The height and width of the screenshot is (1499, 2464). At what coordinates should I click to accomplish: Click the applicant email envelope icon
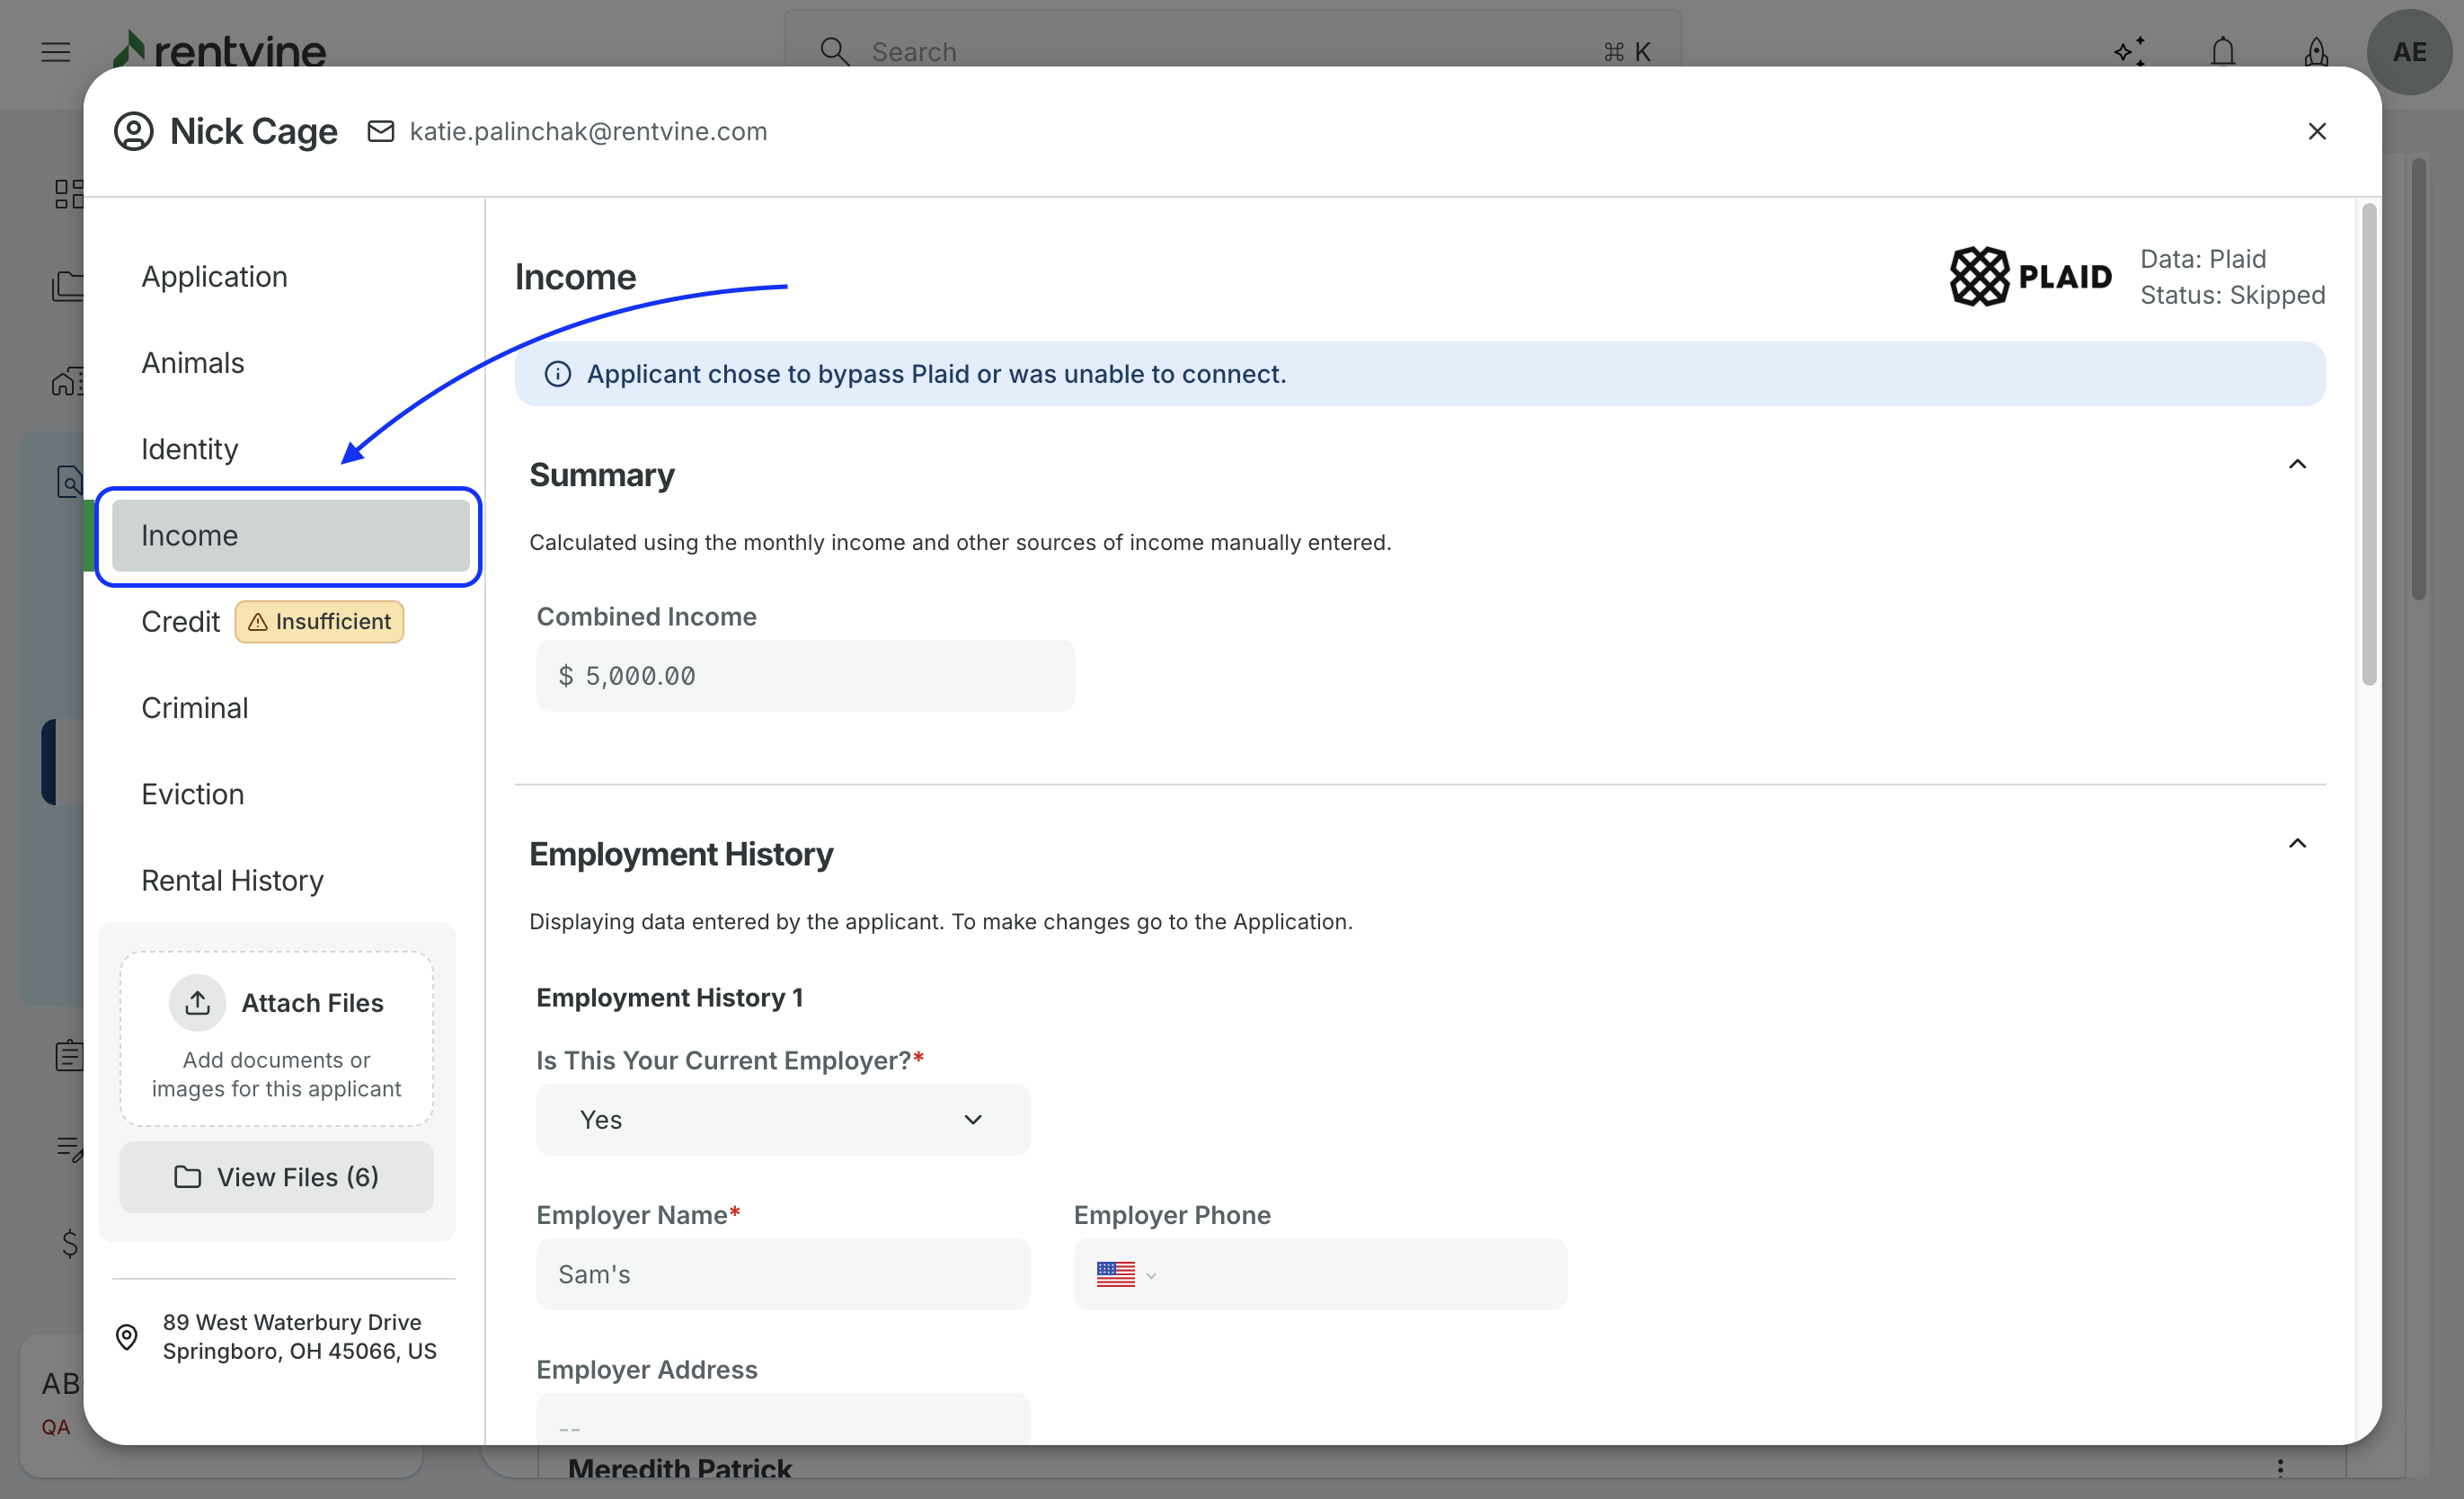(x=381, y=131)
